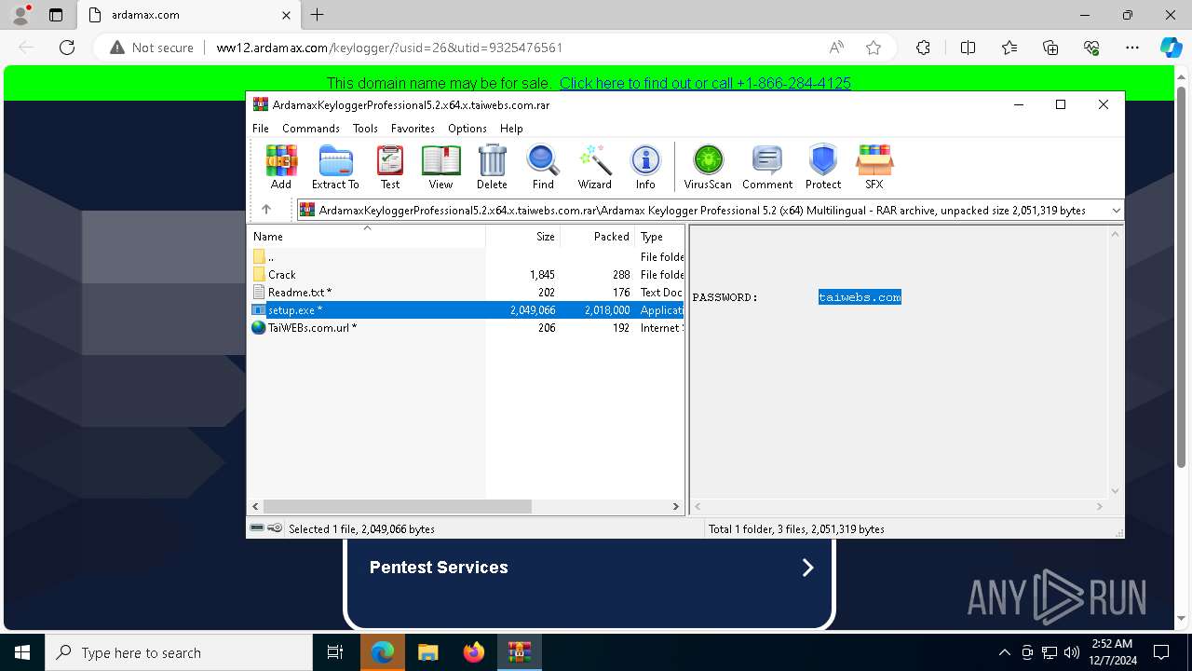The image size is (1192, 671).
Task: Click the WinRAR status bar drive icon
Action: [257, 528]
